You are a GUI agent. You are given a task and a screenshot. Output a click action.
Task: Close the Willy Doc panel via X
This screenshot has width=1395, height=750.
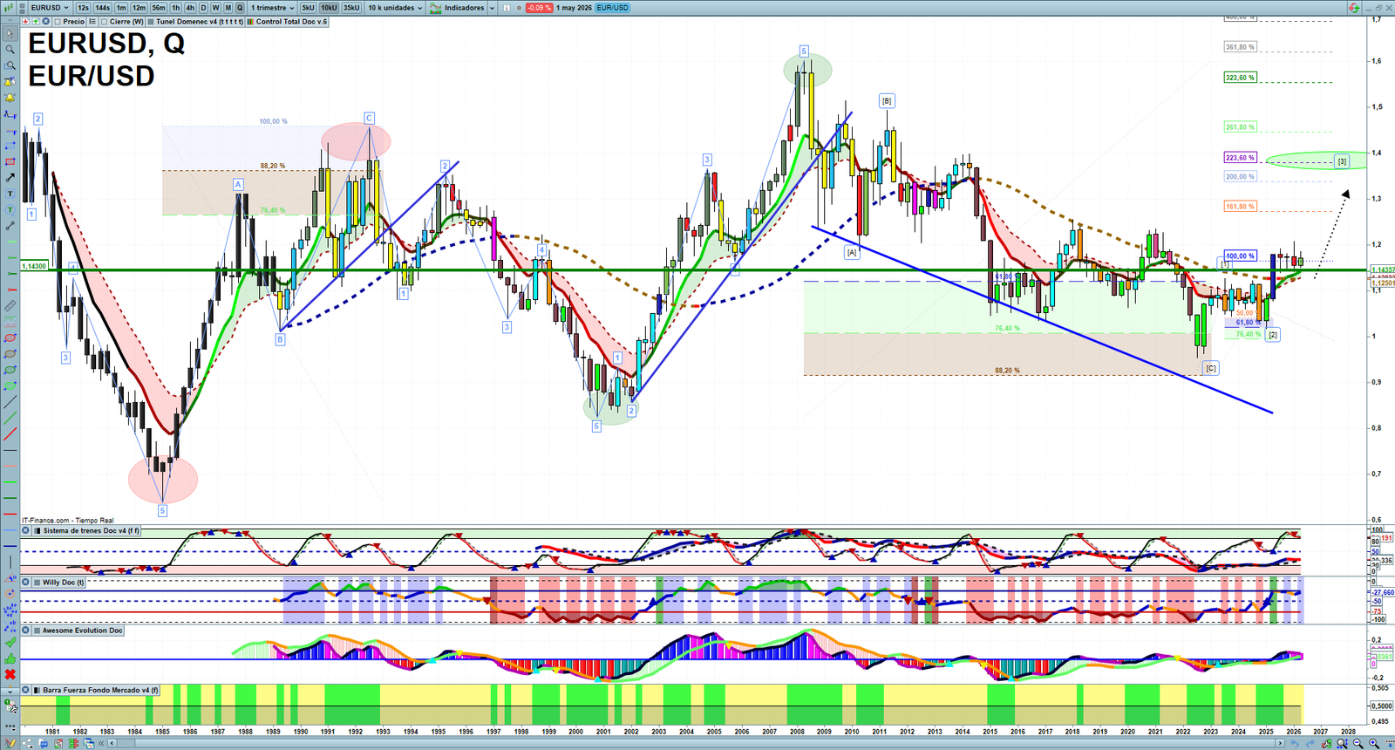tap(26, 582)
